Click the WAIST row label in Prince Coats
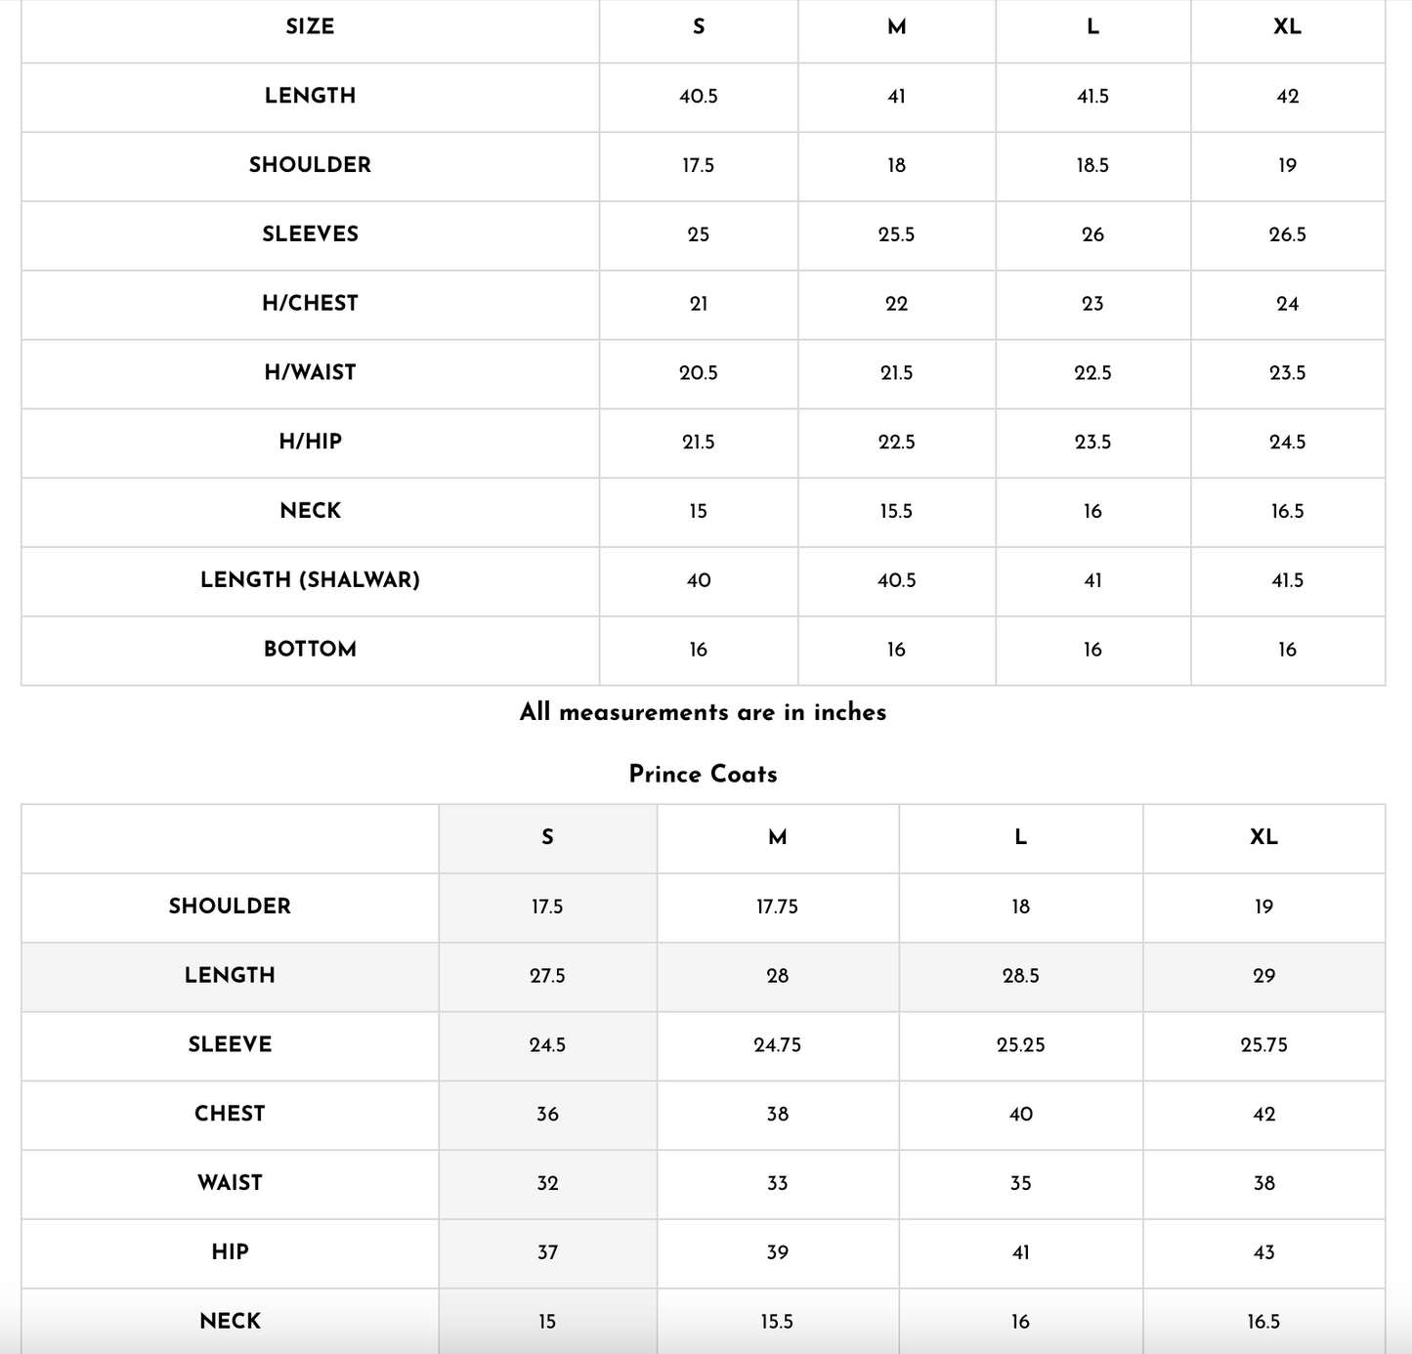Screen dimensions: 1412x1354 230,1183
